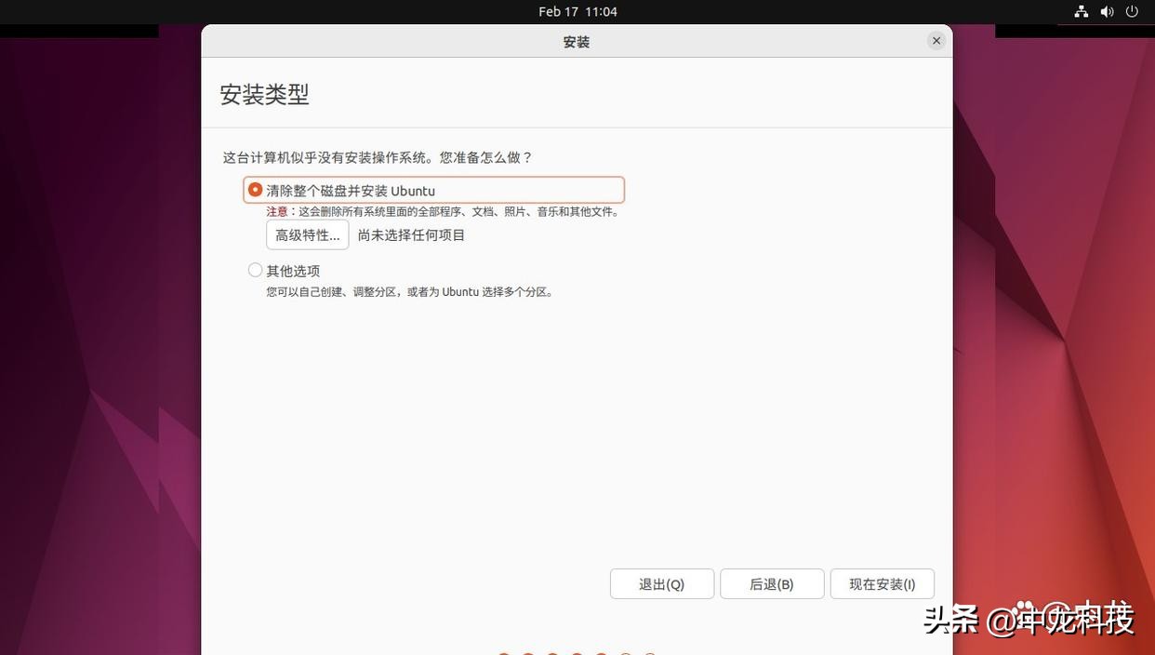
Task: Click the first filled progress dot
Action: [502, 653]
